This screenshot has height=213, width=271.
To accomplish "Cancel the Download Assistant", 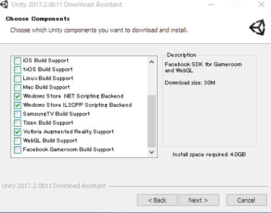I will (x=247, y=200).
